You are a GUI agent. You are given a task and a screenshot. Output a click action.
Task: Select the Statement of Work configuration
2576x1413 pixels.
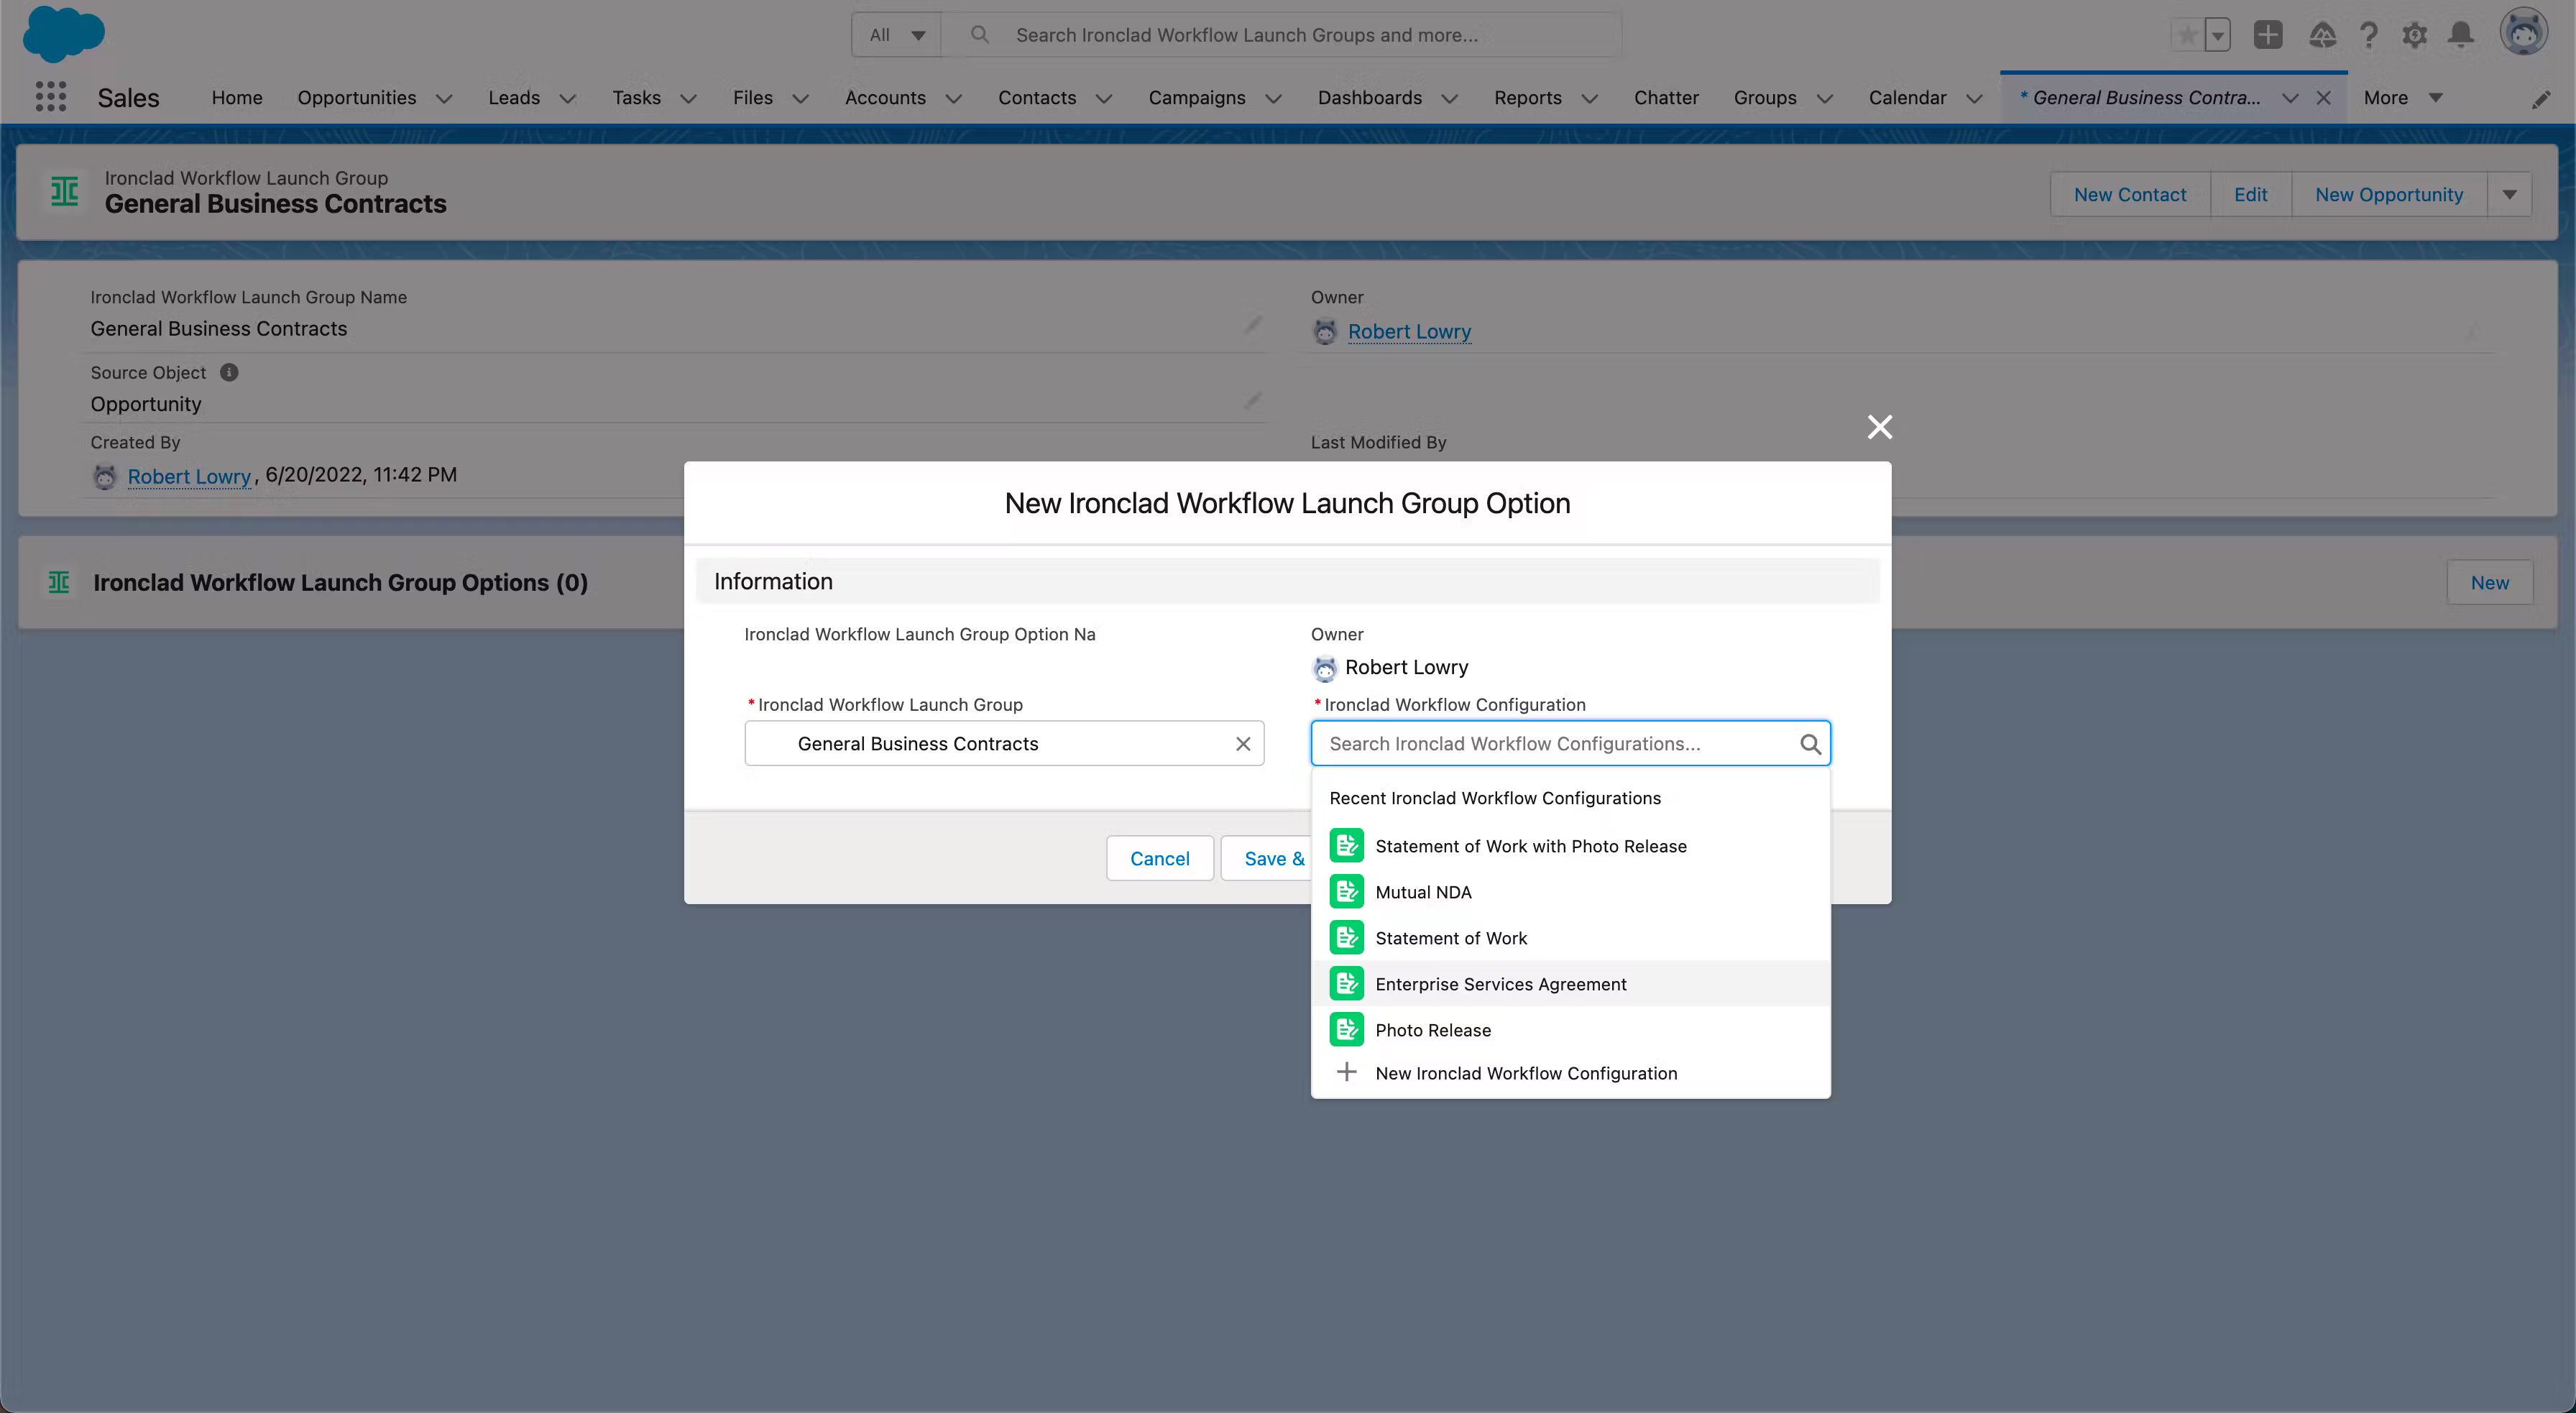(x=1570, y=938)
